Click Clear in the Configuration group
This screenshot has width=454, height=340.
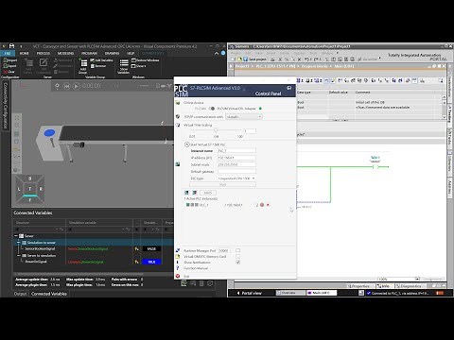pyautogui.click(x=9, y=72)
